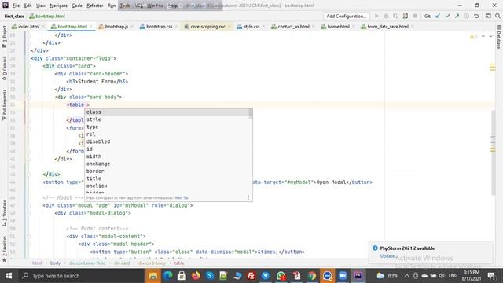Open the Database tool window
This screenshot has width=503, height=283.
[x=499, y=38]
